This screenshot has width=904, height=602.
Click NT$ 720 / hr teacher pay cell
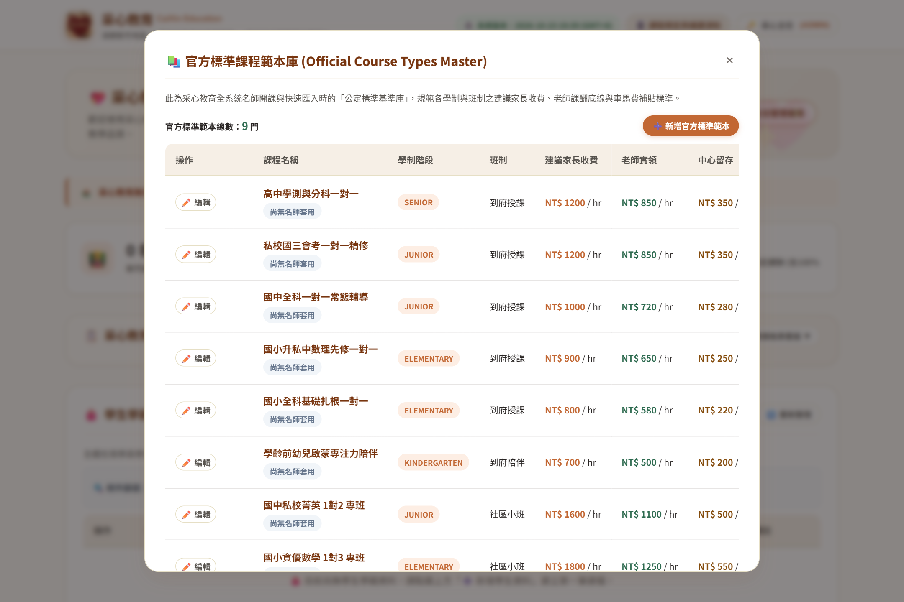point(647,307)
